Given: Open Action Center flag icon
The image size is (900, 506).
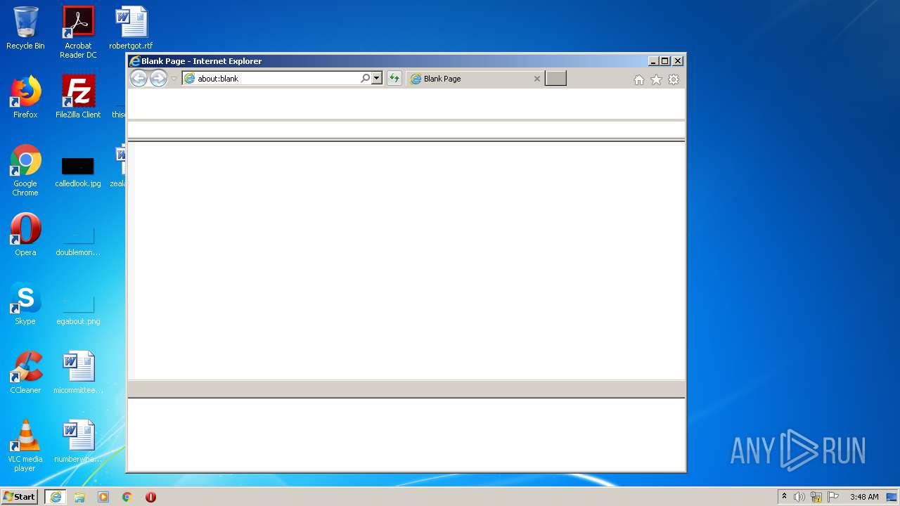Looking at the screenshot, I should [x=833, y=497].
